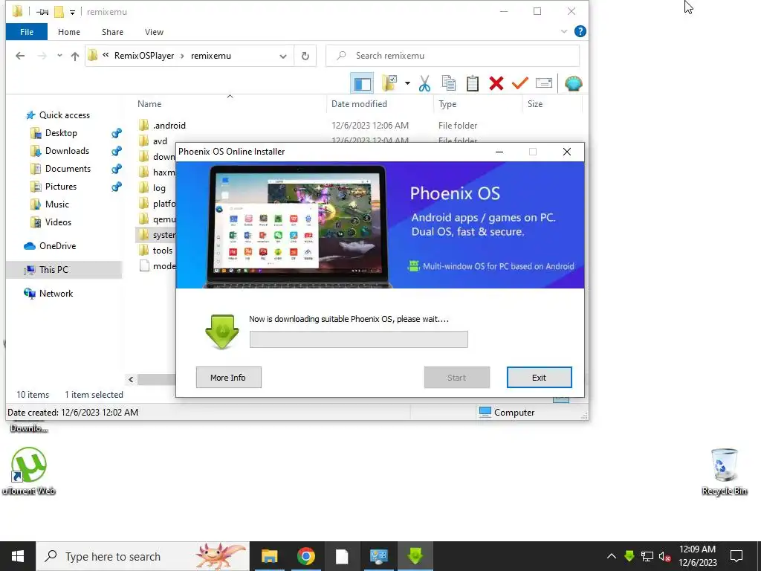Sort files by Name column header
Screen dimensions: 761x571
pos(149,104)
